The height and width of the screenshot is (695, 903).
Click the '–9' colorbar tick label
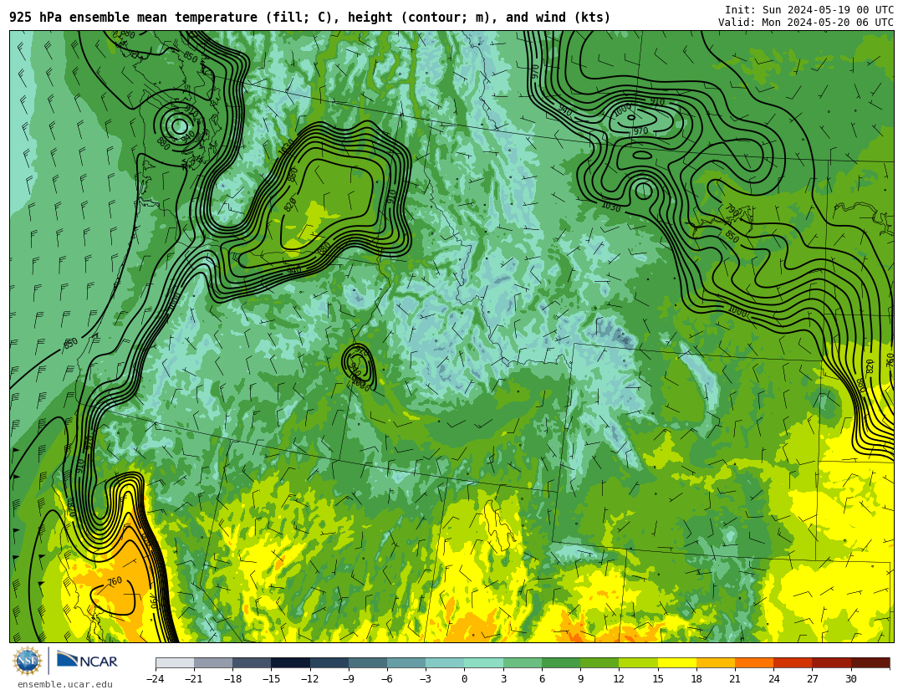pos(349,679)
